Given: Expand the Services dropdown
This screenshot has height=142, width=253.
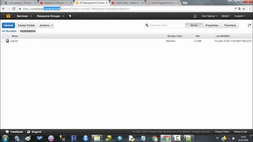Looking at the screenshot, I should [x=24, y=16].
